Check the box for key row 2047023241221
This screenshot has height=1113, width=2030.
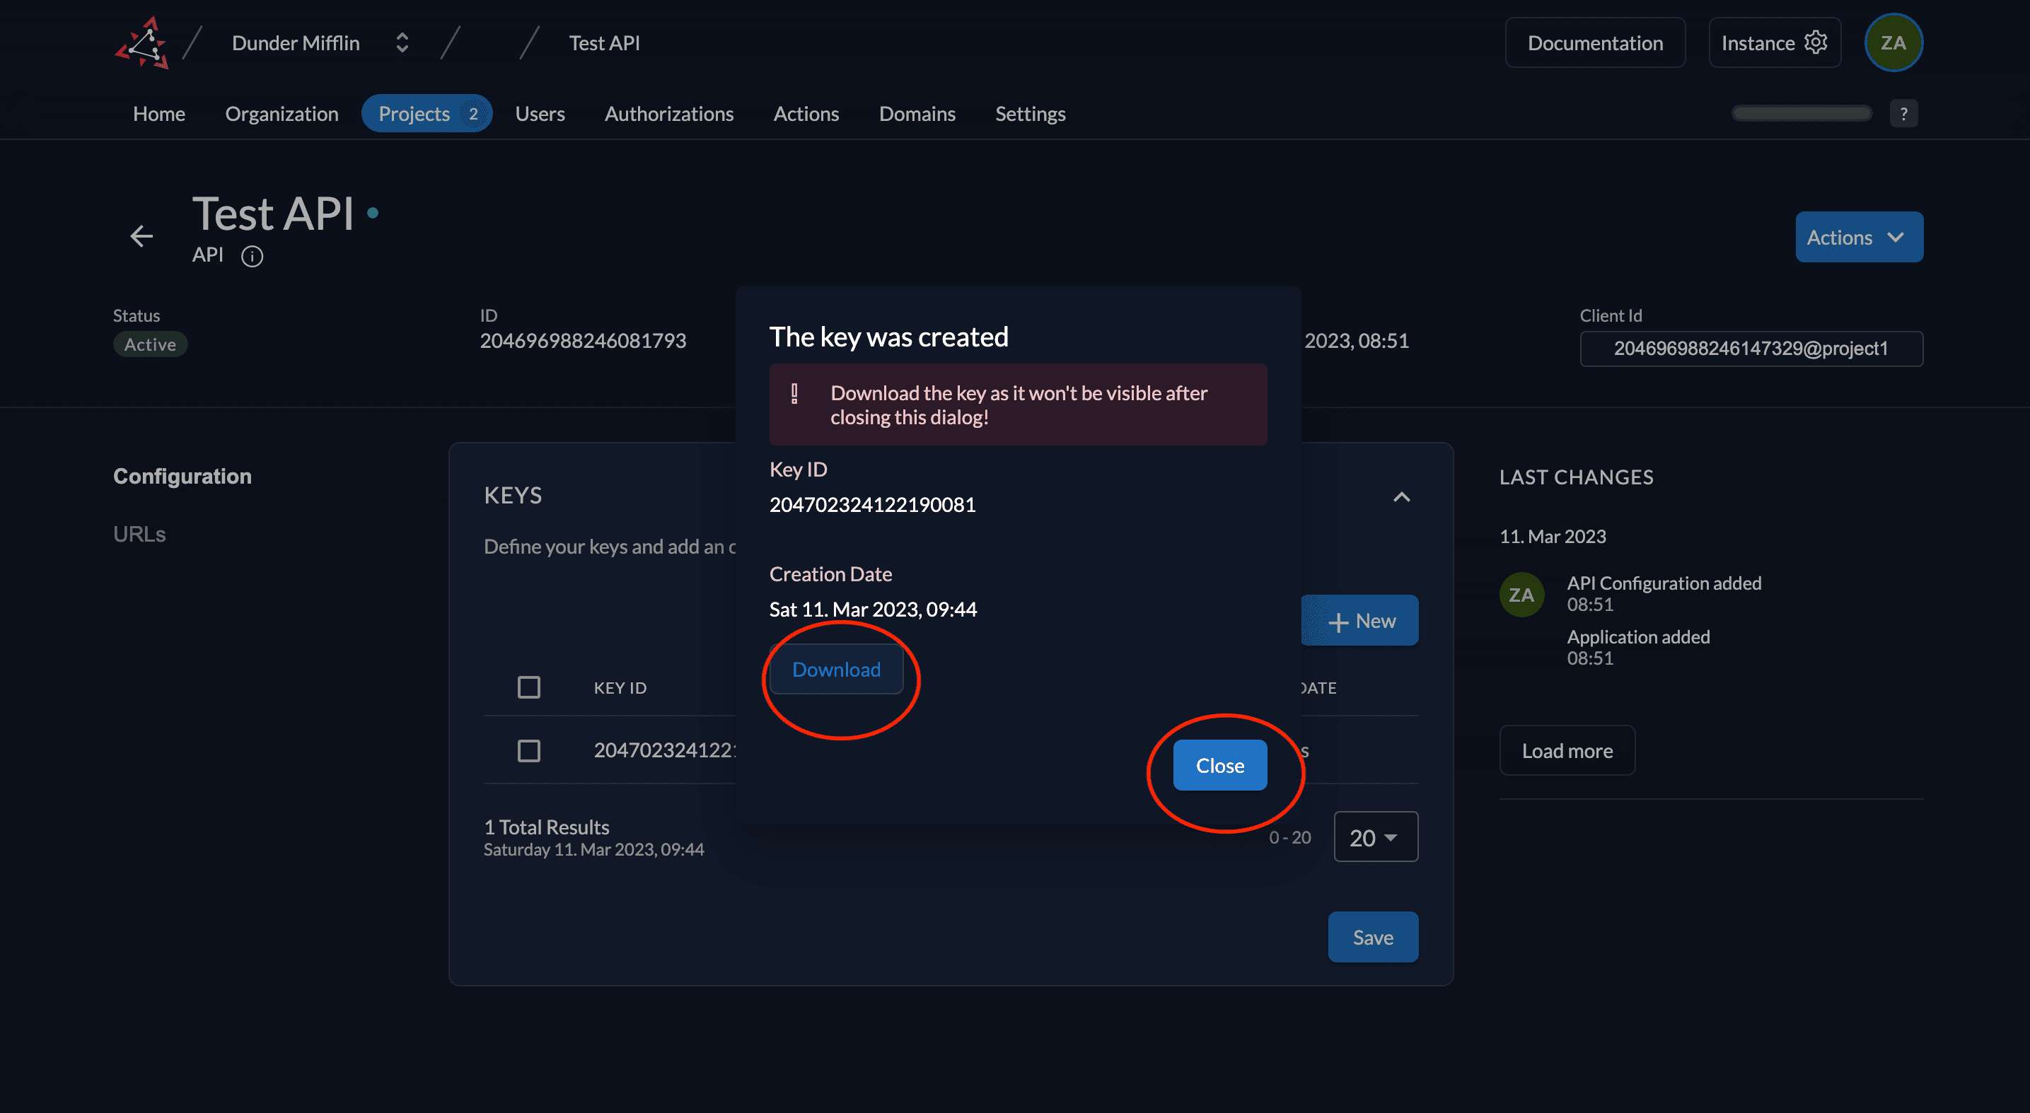(x=529, y=750)
